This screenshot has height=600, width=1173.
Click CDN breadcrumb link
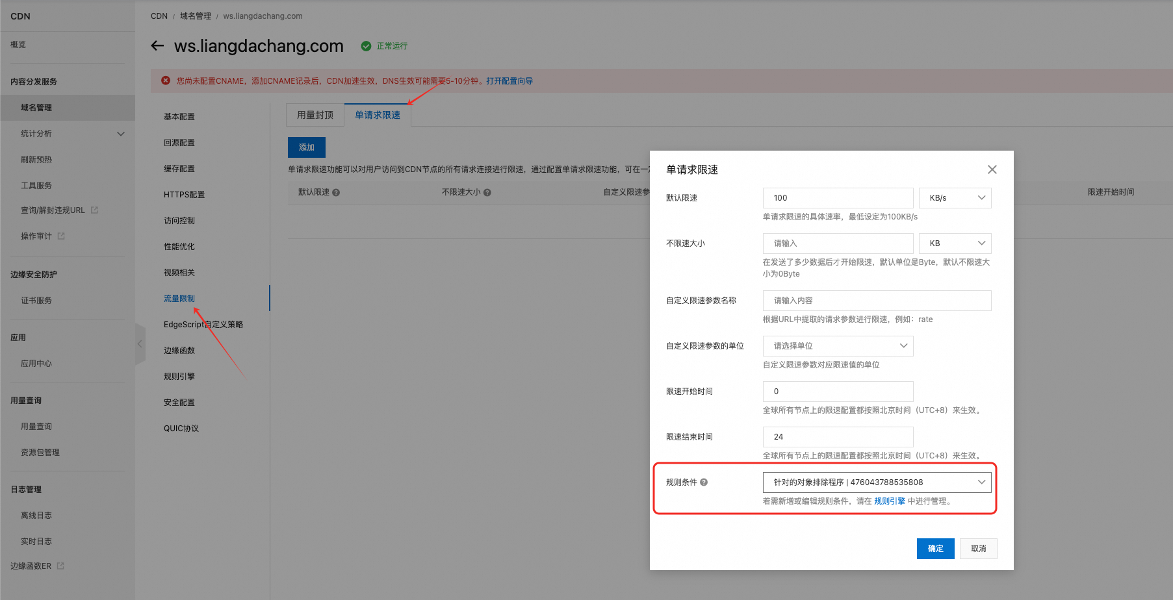(159, 16)
